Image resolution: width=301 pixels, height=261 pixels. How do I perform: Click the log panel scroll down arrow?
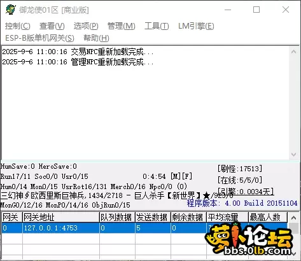click(x=293, y=154)
